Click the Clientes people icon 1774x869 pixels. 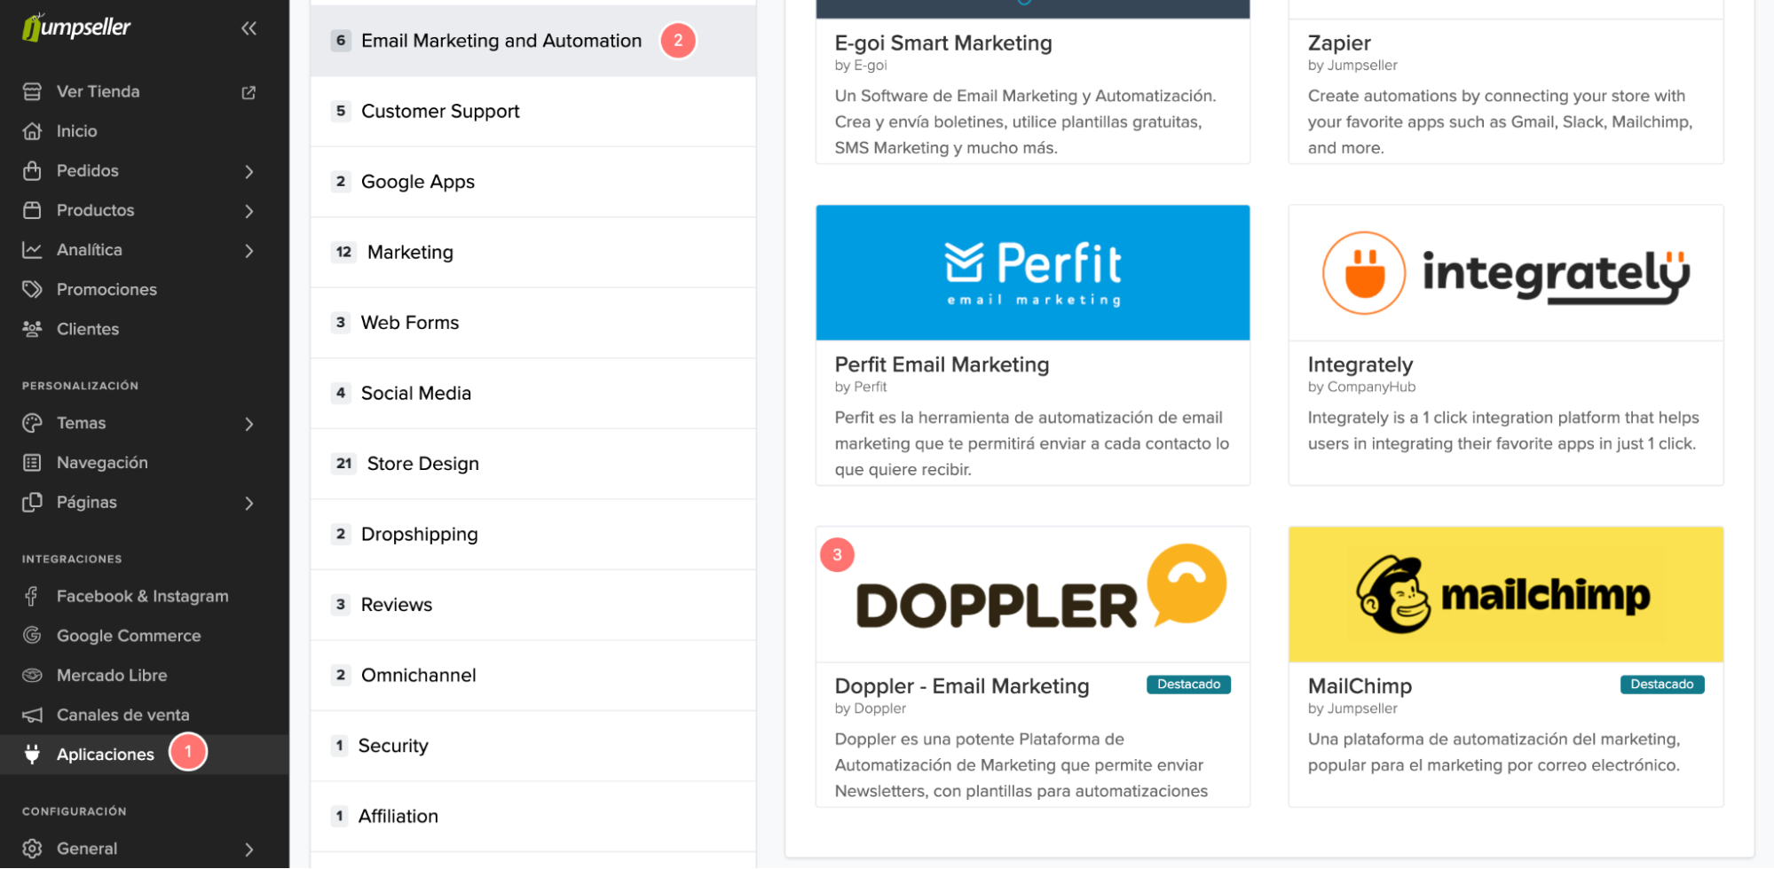pyautogui.click(x=33, y=329)
